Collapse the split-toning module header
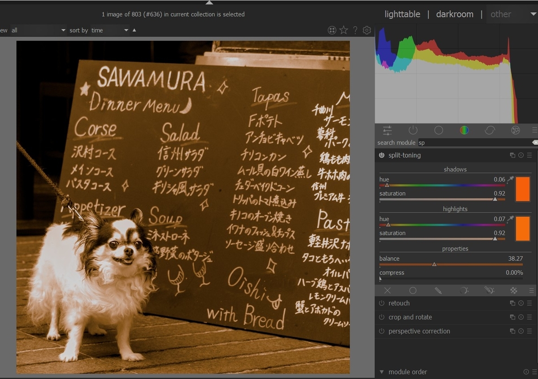 point(404,155)
